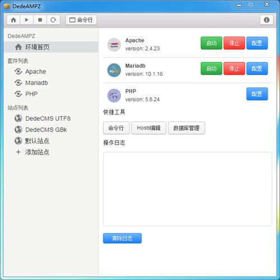The image size is (280, 280).
Task: Click the Apache version 2.4.23 text
Action: (x=142, y=49)
